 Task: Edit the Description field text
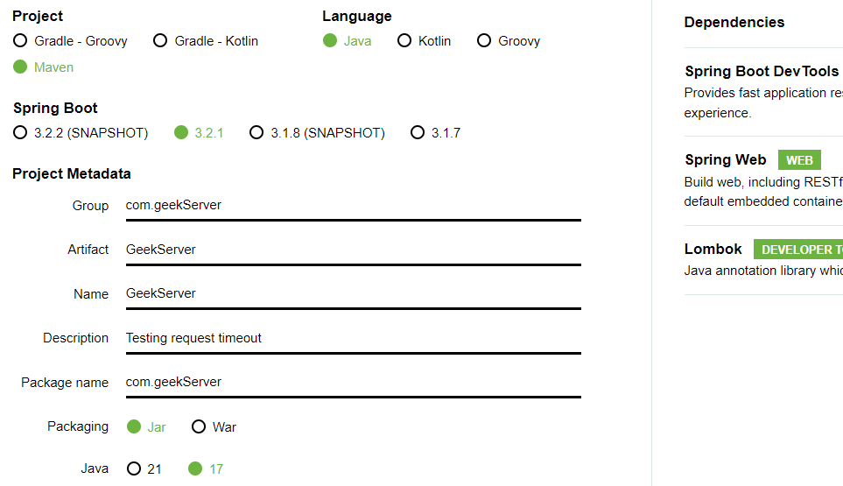[x=353, y=338]
